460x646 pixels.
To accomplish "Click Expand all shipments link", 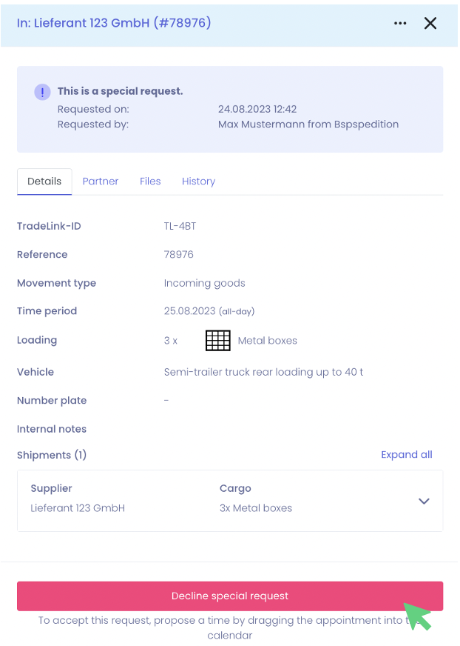I will 406,455.
